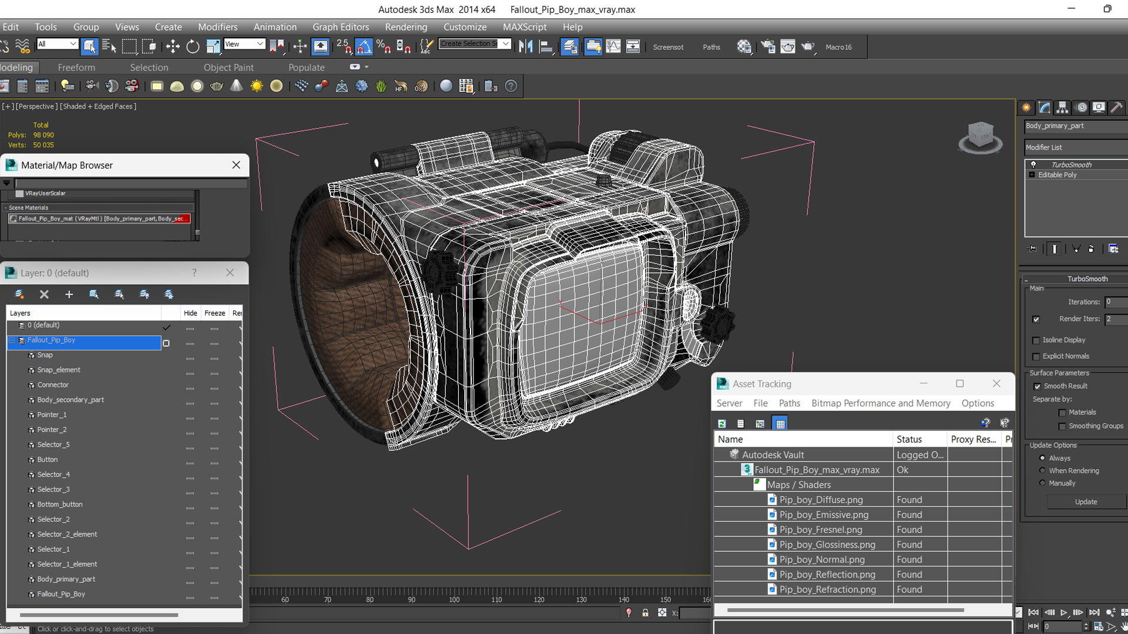Click the Align tool icon
Viewport: 1128px width, 634px height.
click(546, 46)
